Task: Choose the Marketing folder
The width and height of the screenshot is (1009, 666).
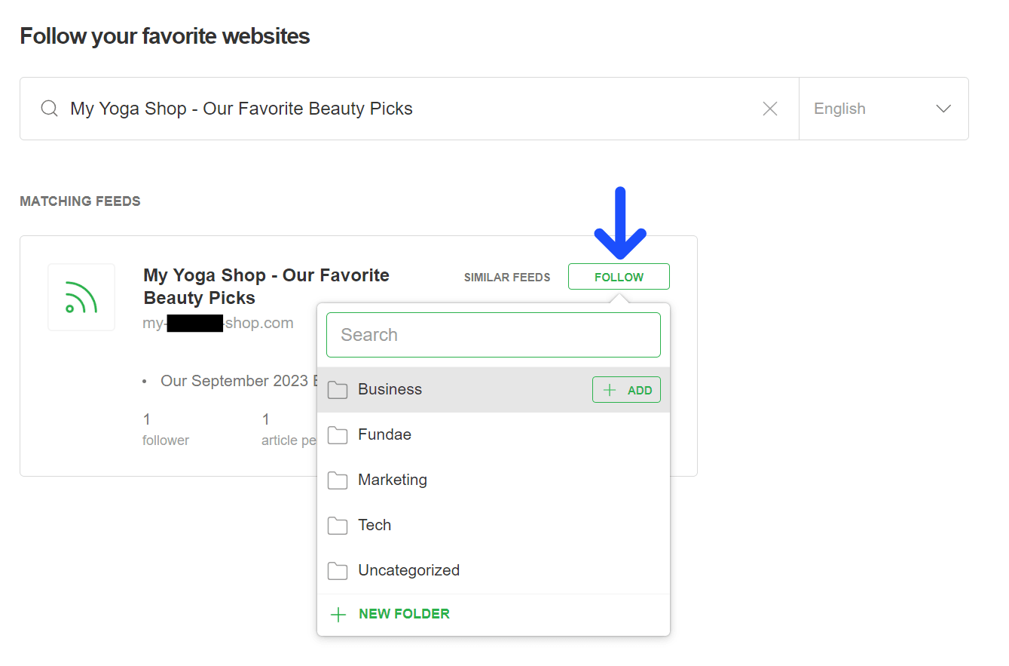Action: (x=392, y=480)
